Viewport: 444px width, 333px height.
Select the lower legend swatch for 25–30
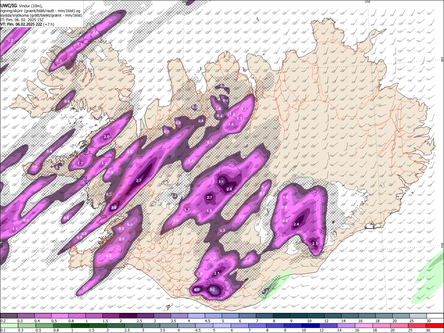click(417, 325)
